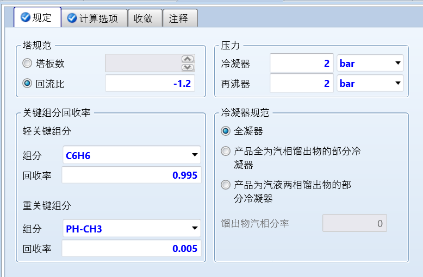Image resolution: width=423 pixels, height=277 pixels.
Task: Open the 计算选项 tab
Action: pos(93,18)
